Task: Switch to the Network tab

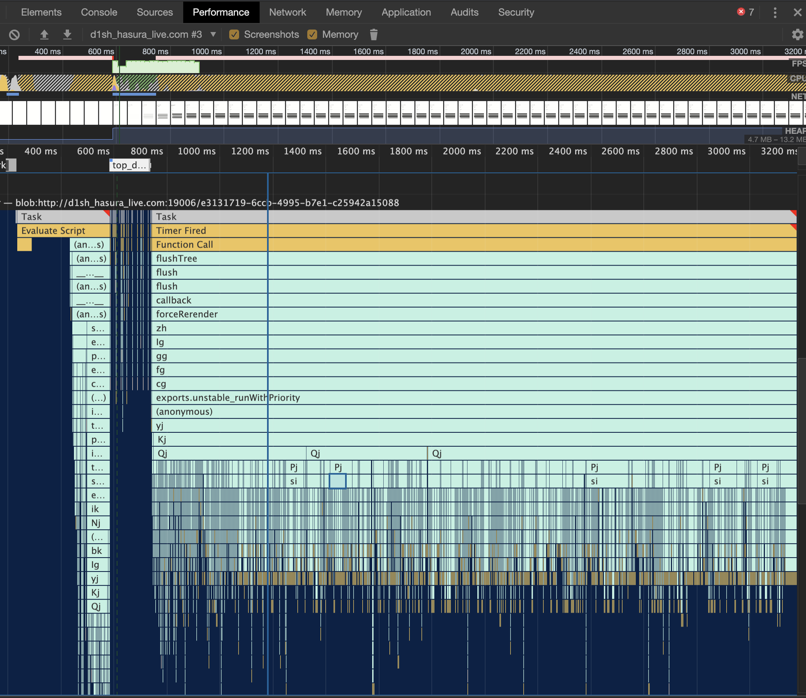Action: (288, 12)
